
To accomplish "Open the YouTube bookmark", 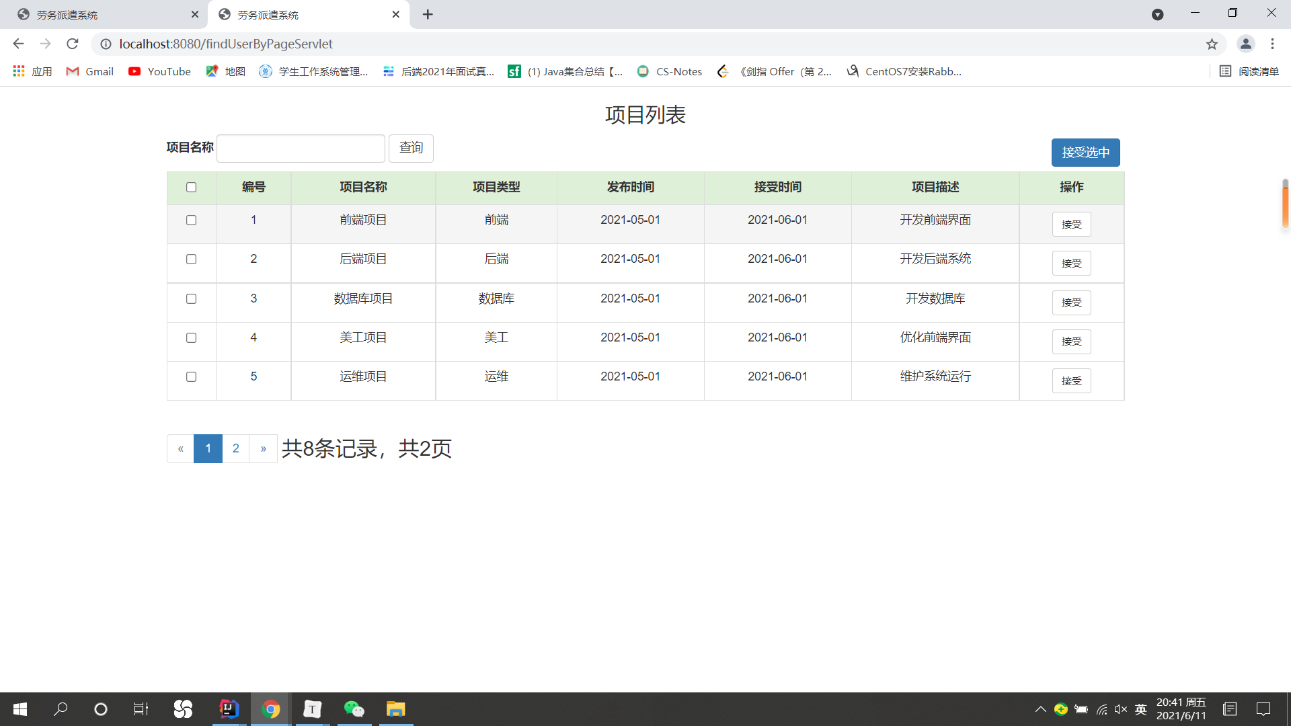I will tap(159, 71).
